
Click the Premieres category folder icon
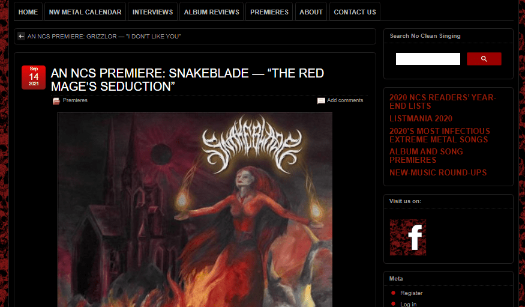click(x=56, y=101)
